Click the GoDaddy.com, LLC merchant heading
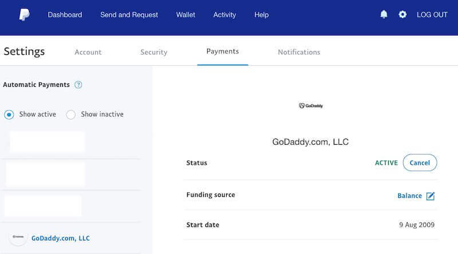Screen dimensions: 458x254 click(x=310, y=142)
